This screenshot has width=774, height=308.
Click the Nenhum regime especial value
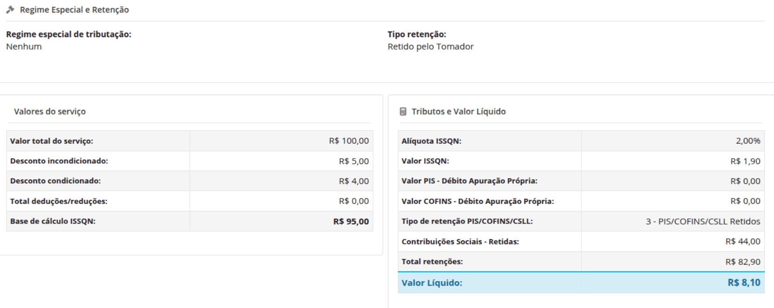pos(24,46)
